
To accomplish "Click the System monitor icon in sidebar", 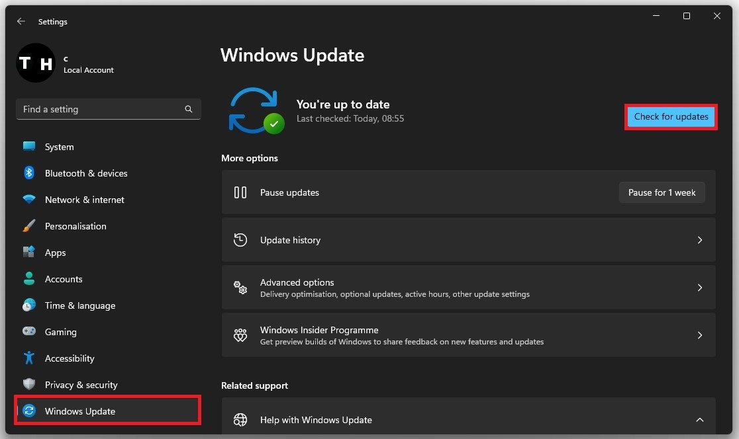I will [29, 147].
